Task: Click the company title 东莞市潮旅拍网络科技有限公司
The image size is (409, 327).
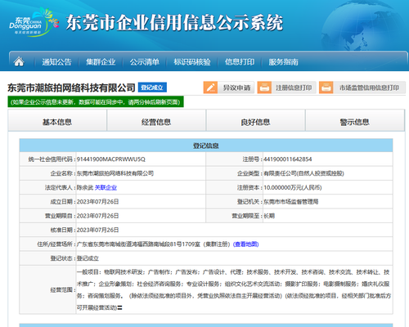Action: 71,87
